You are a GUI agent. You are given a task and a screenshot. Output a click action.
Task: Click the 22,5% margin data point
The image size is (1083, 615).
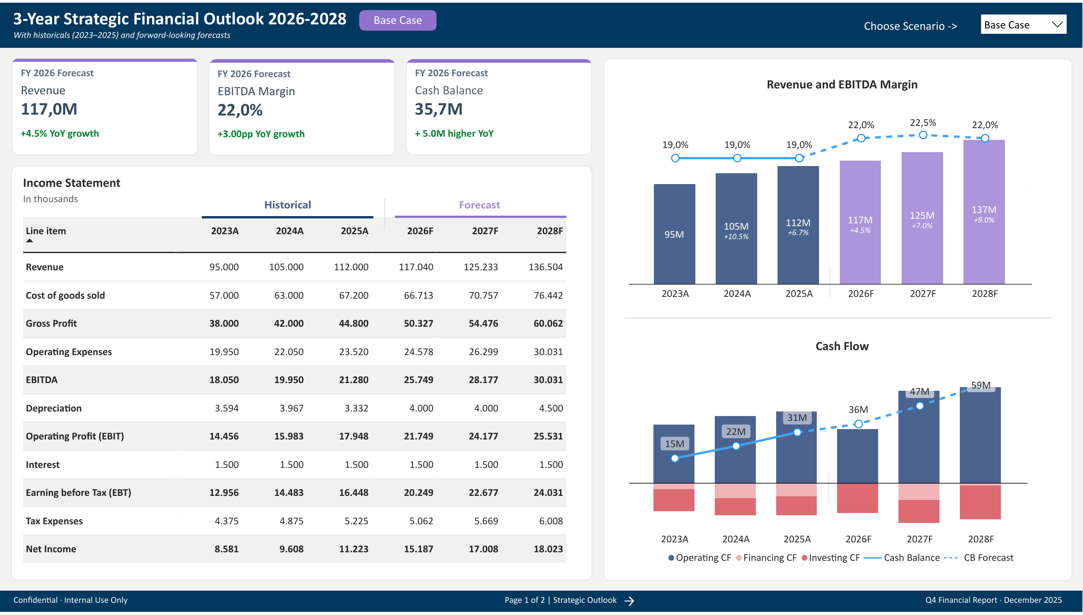point(923,135)
